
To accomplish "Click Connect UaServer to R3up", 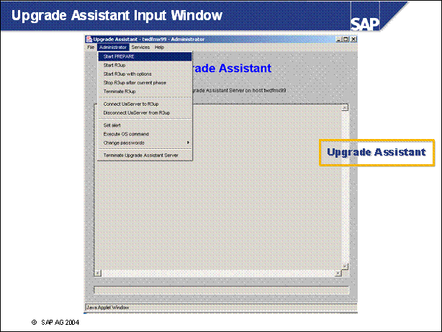I will tap(131, 104).
